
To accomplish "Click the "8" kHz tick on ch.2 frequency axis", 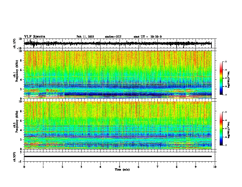I will pyautogui.click(x=21, y=111).
